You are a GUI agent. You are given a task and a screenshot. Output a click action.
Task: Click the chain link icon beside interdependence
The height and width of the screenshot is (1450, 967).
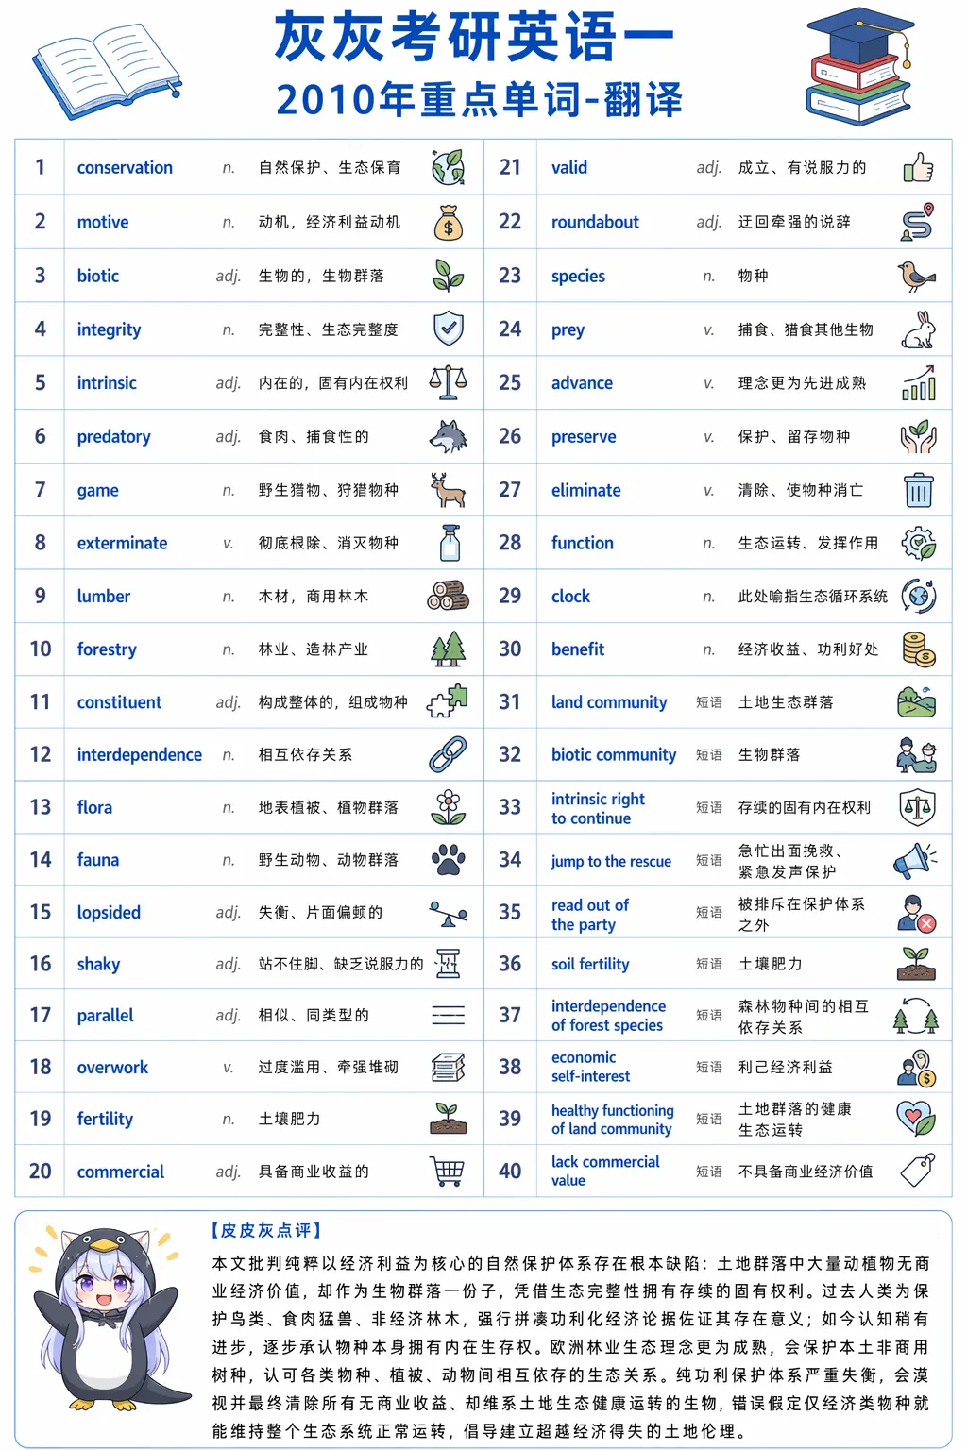[x=448, y=754]
